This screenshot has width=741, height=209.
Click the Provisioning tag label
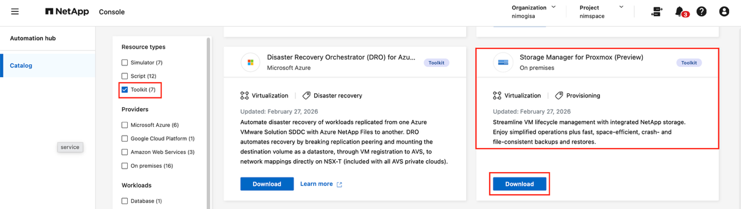point(583,95)
